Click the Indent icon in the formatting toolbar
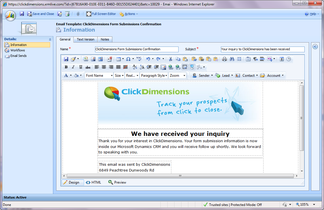The width and height of the screenshot is (324, 210). click(149, 67)
